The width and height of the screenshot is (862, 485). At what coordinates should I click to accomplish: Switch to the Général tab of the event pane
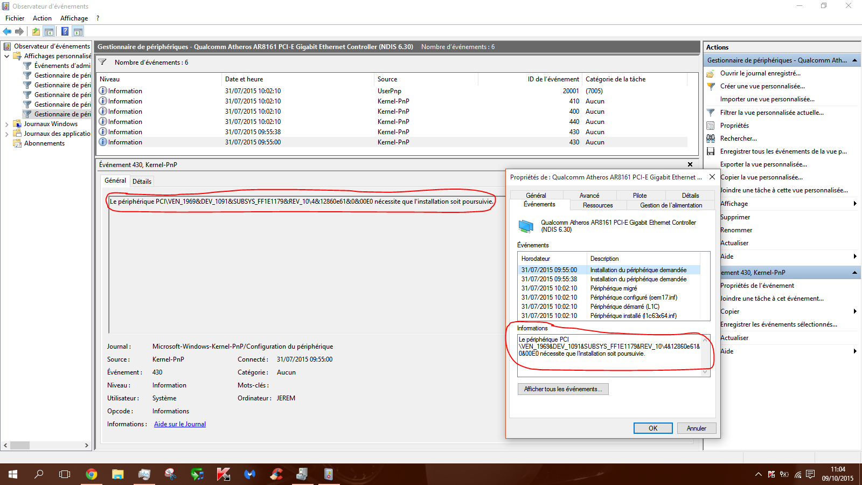pyautogui.click(x=115, y=181)
